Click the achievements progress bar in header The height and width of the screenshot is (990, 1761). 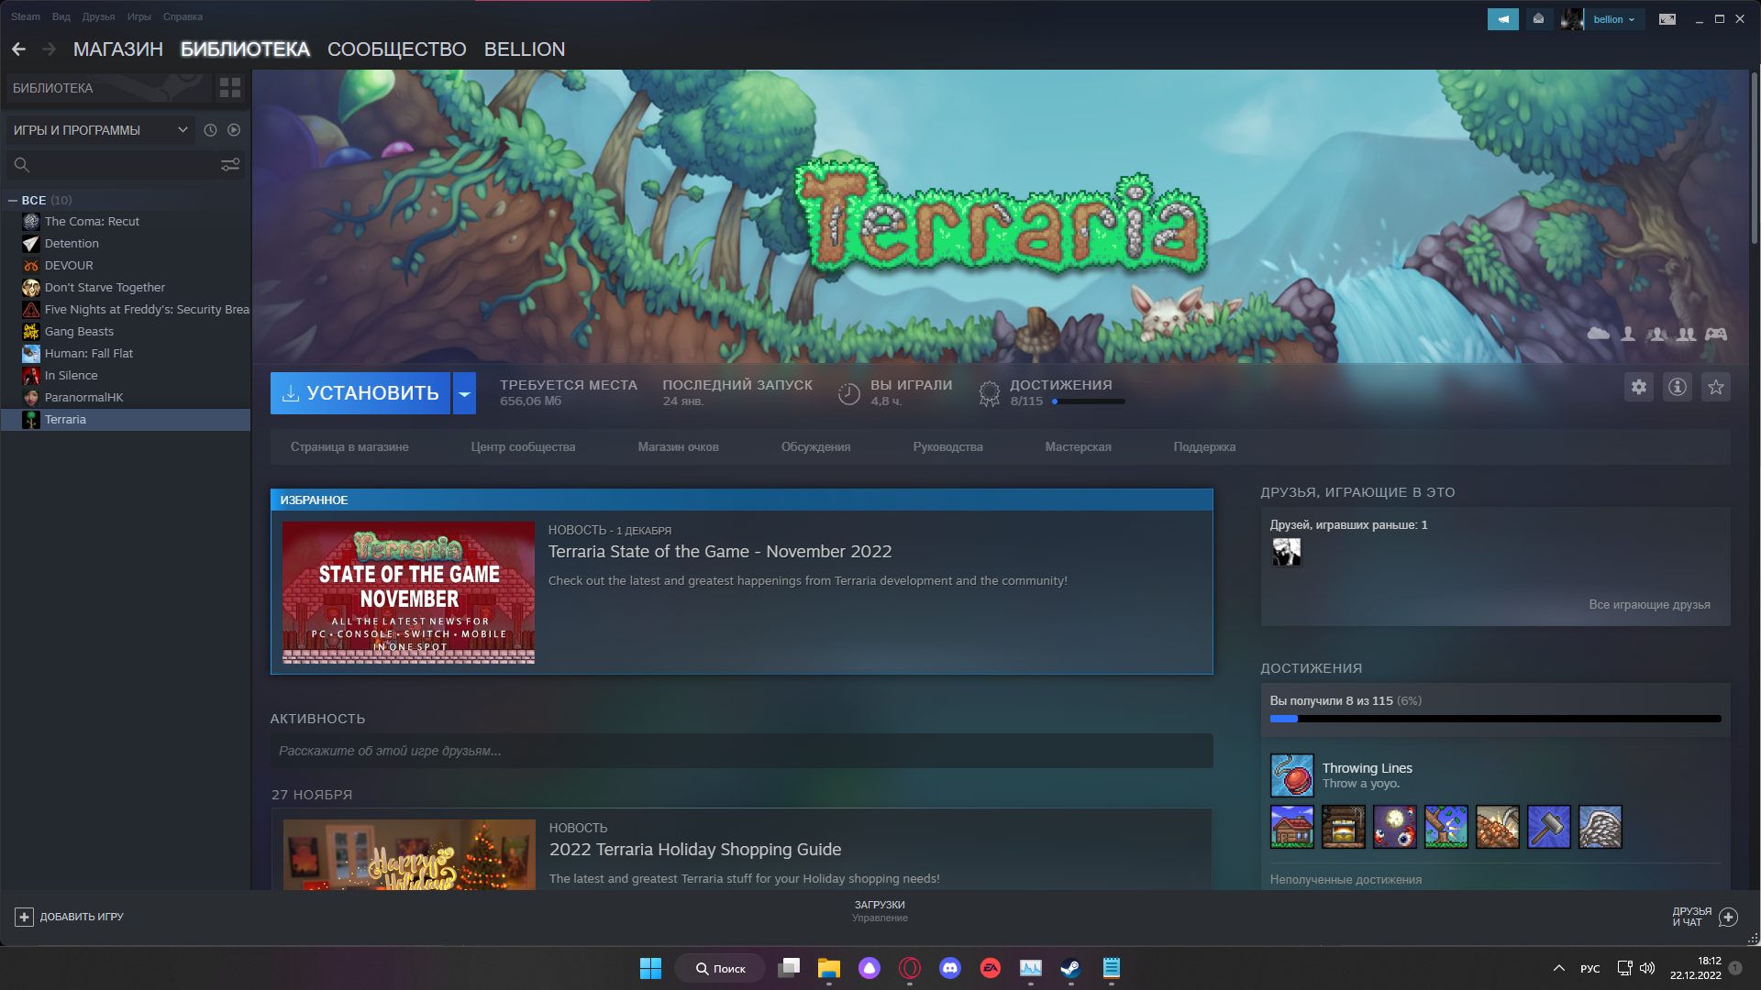click(x=1089, y=401)
